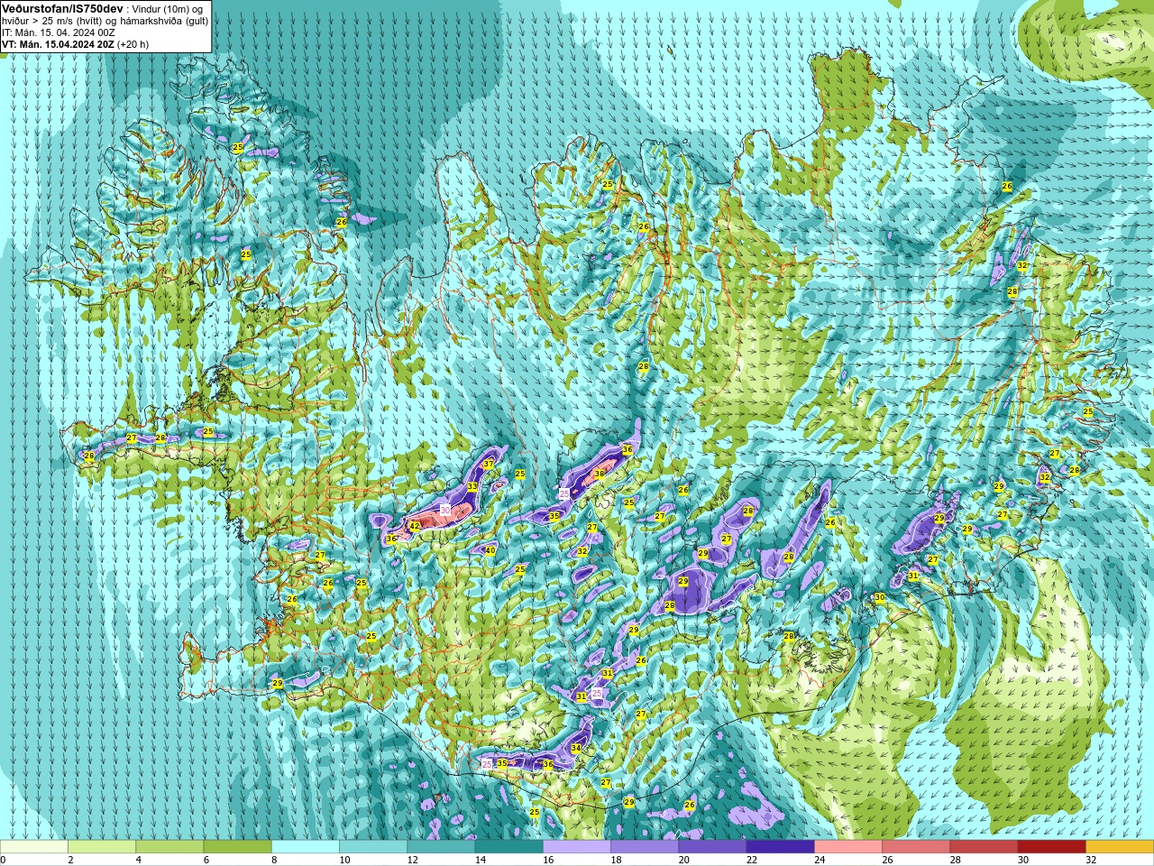1154x866 pixels.
Task: Click the white boxed '30' gust label
Action: pos(444,510)
